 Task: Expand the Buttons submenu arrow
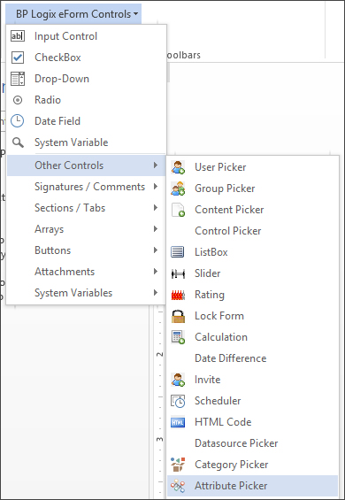pyautogui.click(x=156, y=250)
